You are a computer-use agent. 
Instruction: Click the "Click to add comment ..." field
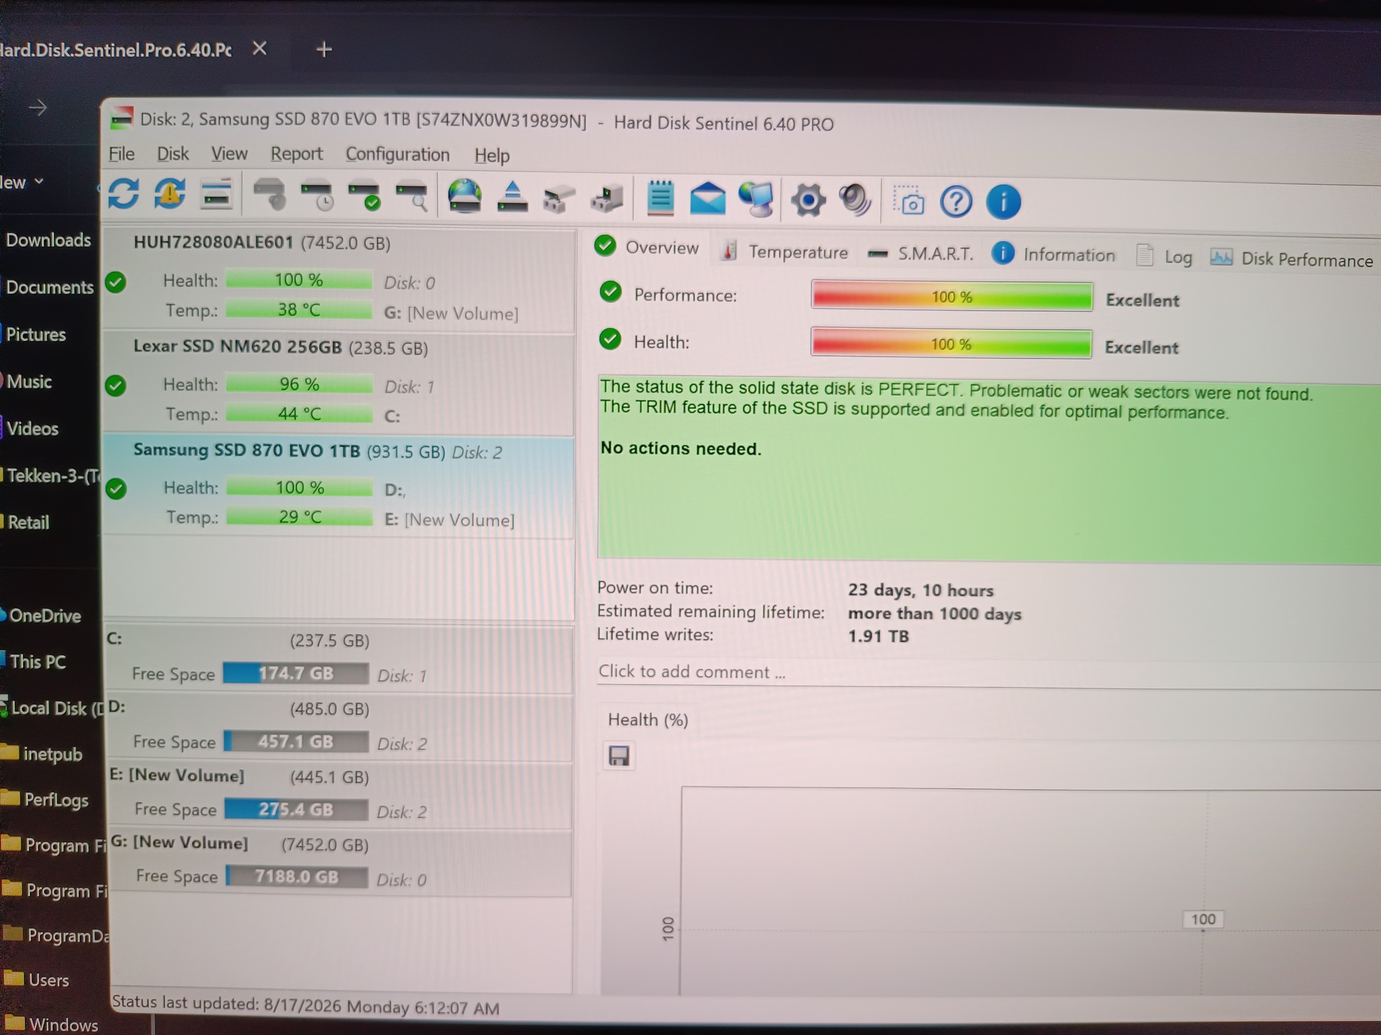988,673
